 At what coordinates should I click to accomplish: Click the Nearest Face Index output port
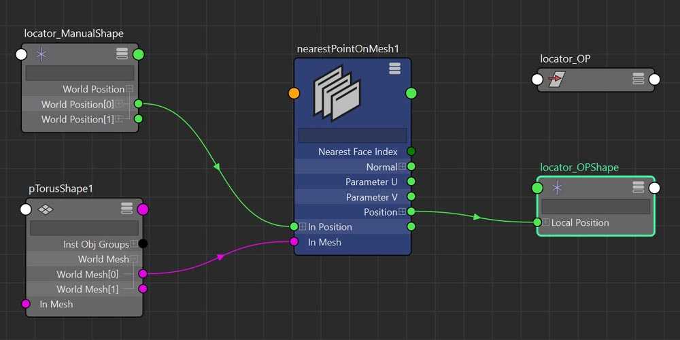pyautogui.click(x=411, y=152)
